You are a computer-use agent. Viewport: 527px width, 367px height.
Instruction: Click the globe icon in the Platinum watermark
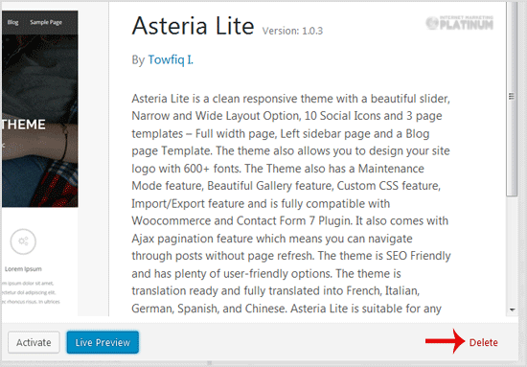coord(432,23)
